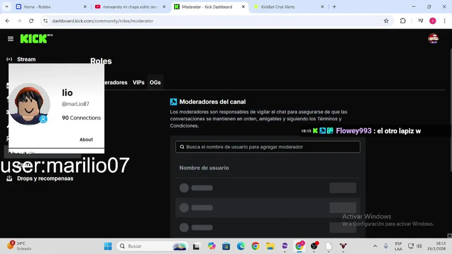Click the About link on profile card

86,139
